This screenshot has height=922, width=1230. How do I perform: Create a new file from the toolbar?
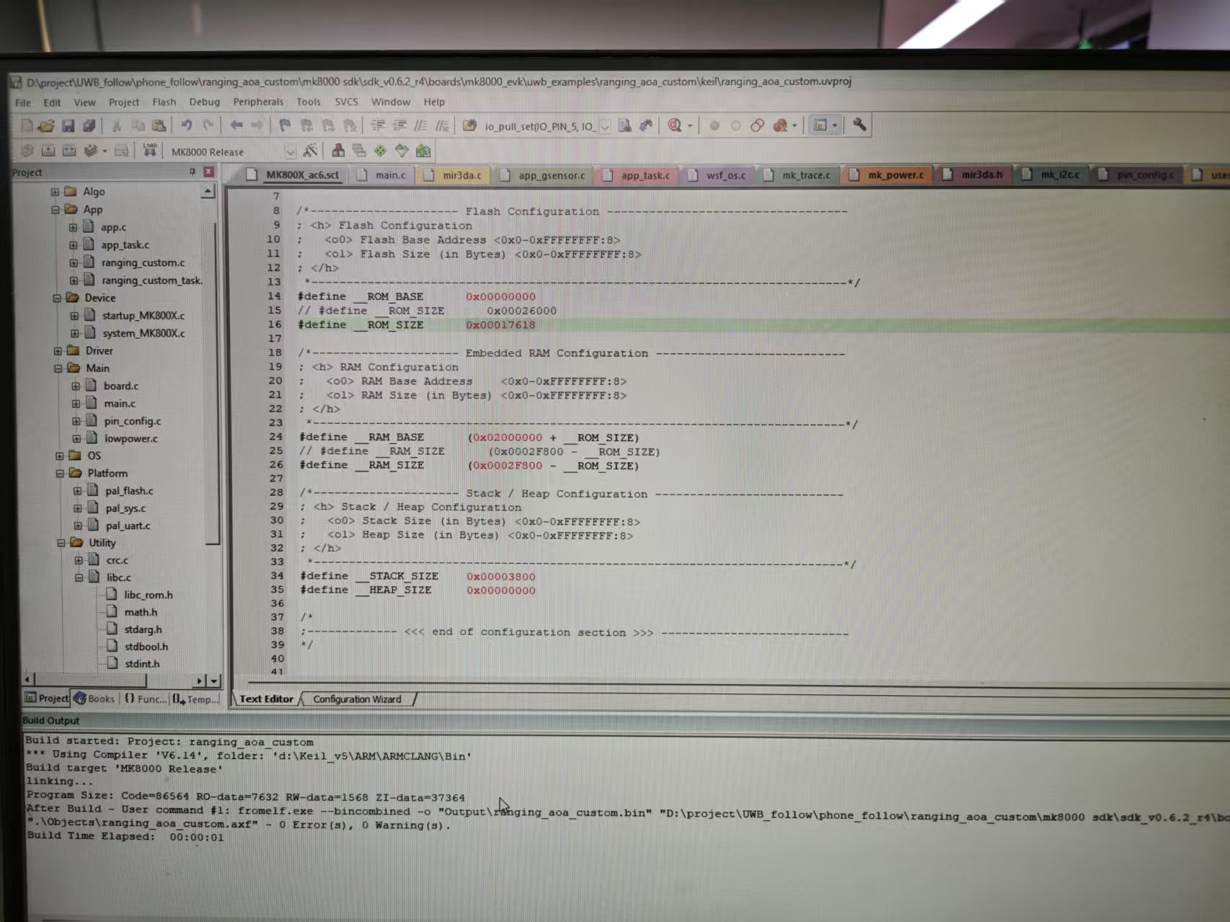(x=27, y=126)
